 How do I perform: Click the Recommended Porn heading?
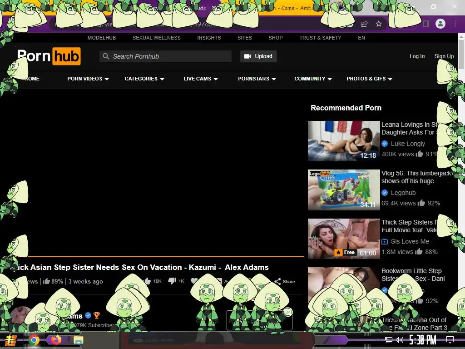click(x=346, y=108)
